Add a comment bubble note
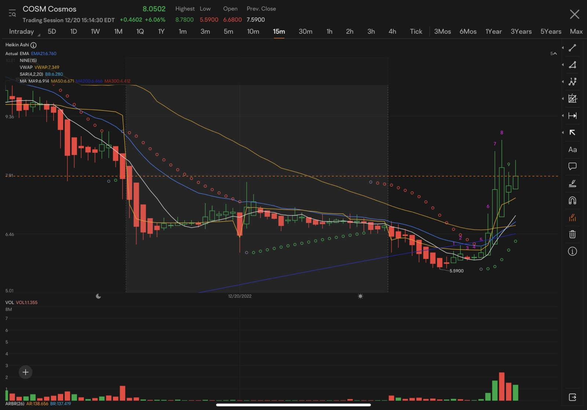Viewport: 587px width, 410px height. click(x=572, y=166)
